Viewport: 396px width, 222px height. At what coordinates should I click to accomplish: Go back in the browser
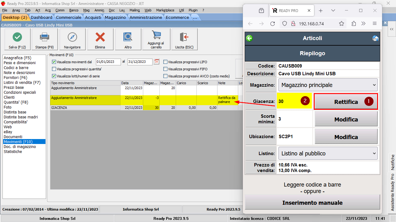pyautogui.click(x=250, y=24)
